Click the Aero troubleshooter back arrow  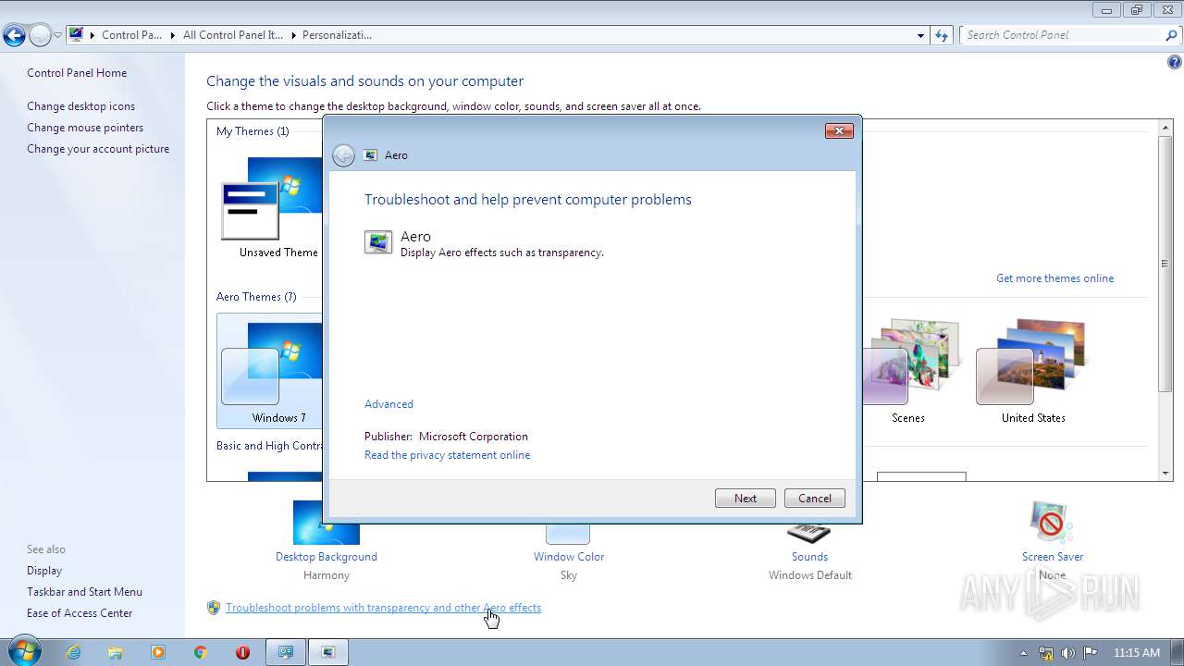[343, 155]
